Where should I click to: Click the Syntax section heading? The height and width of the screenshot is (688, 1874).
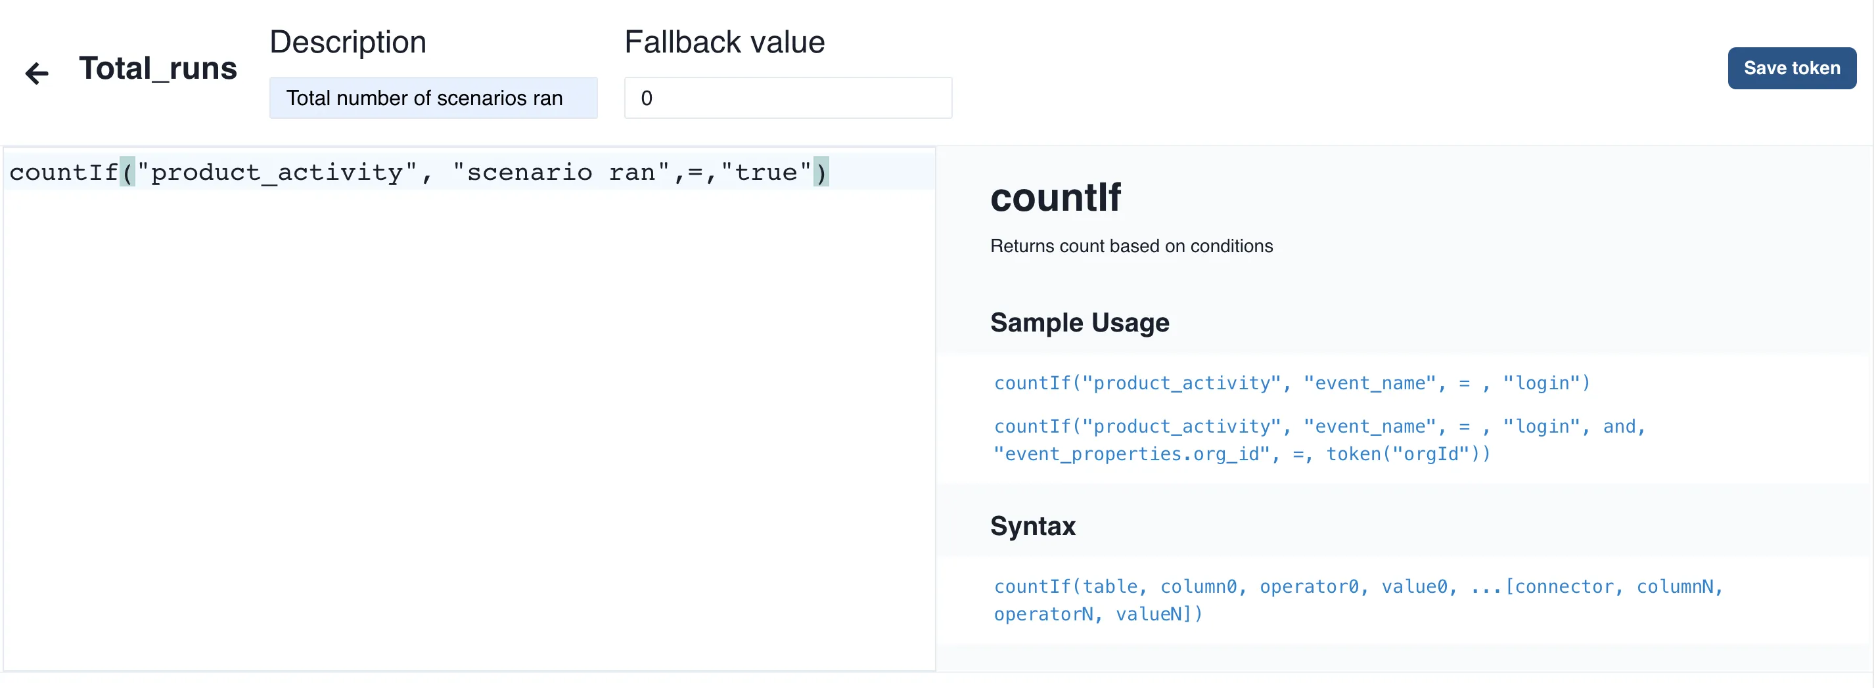point(1032,525)
